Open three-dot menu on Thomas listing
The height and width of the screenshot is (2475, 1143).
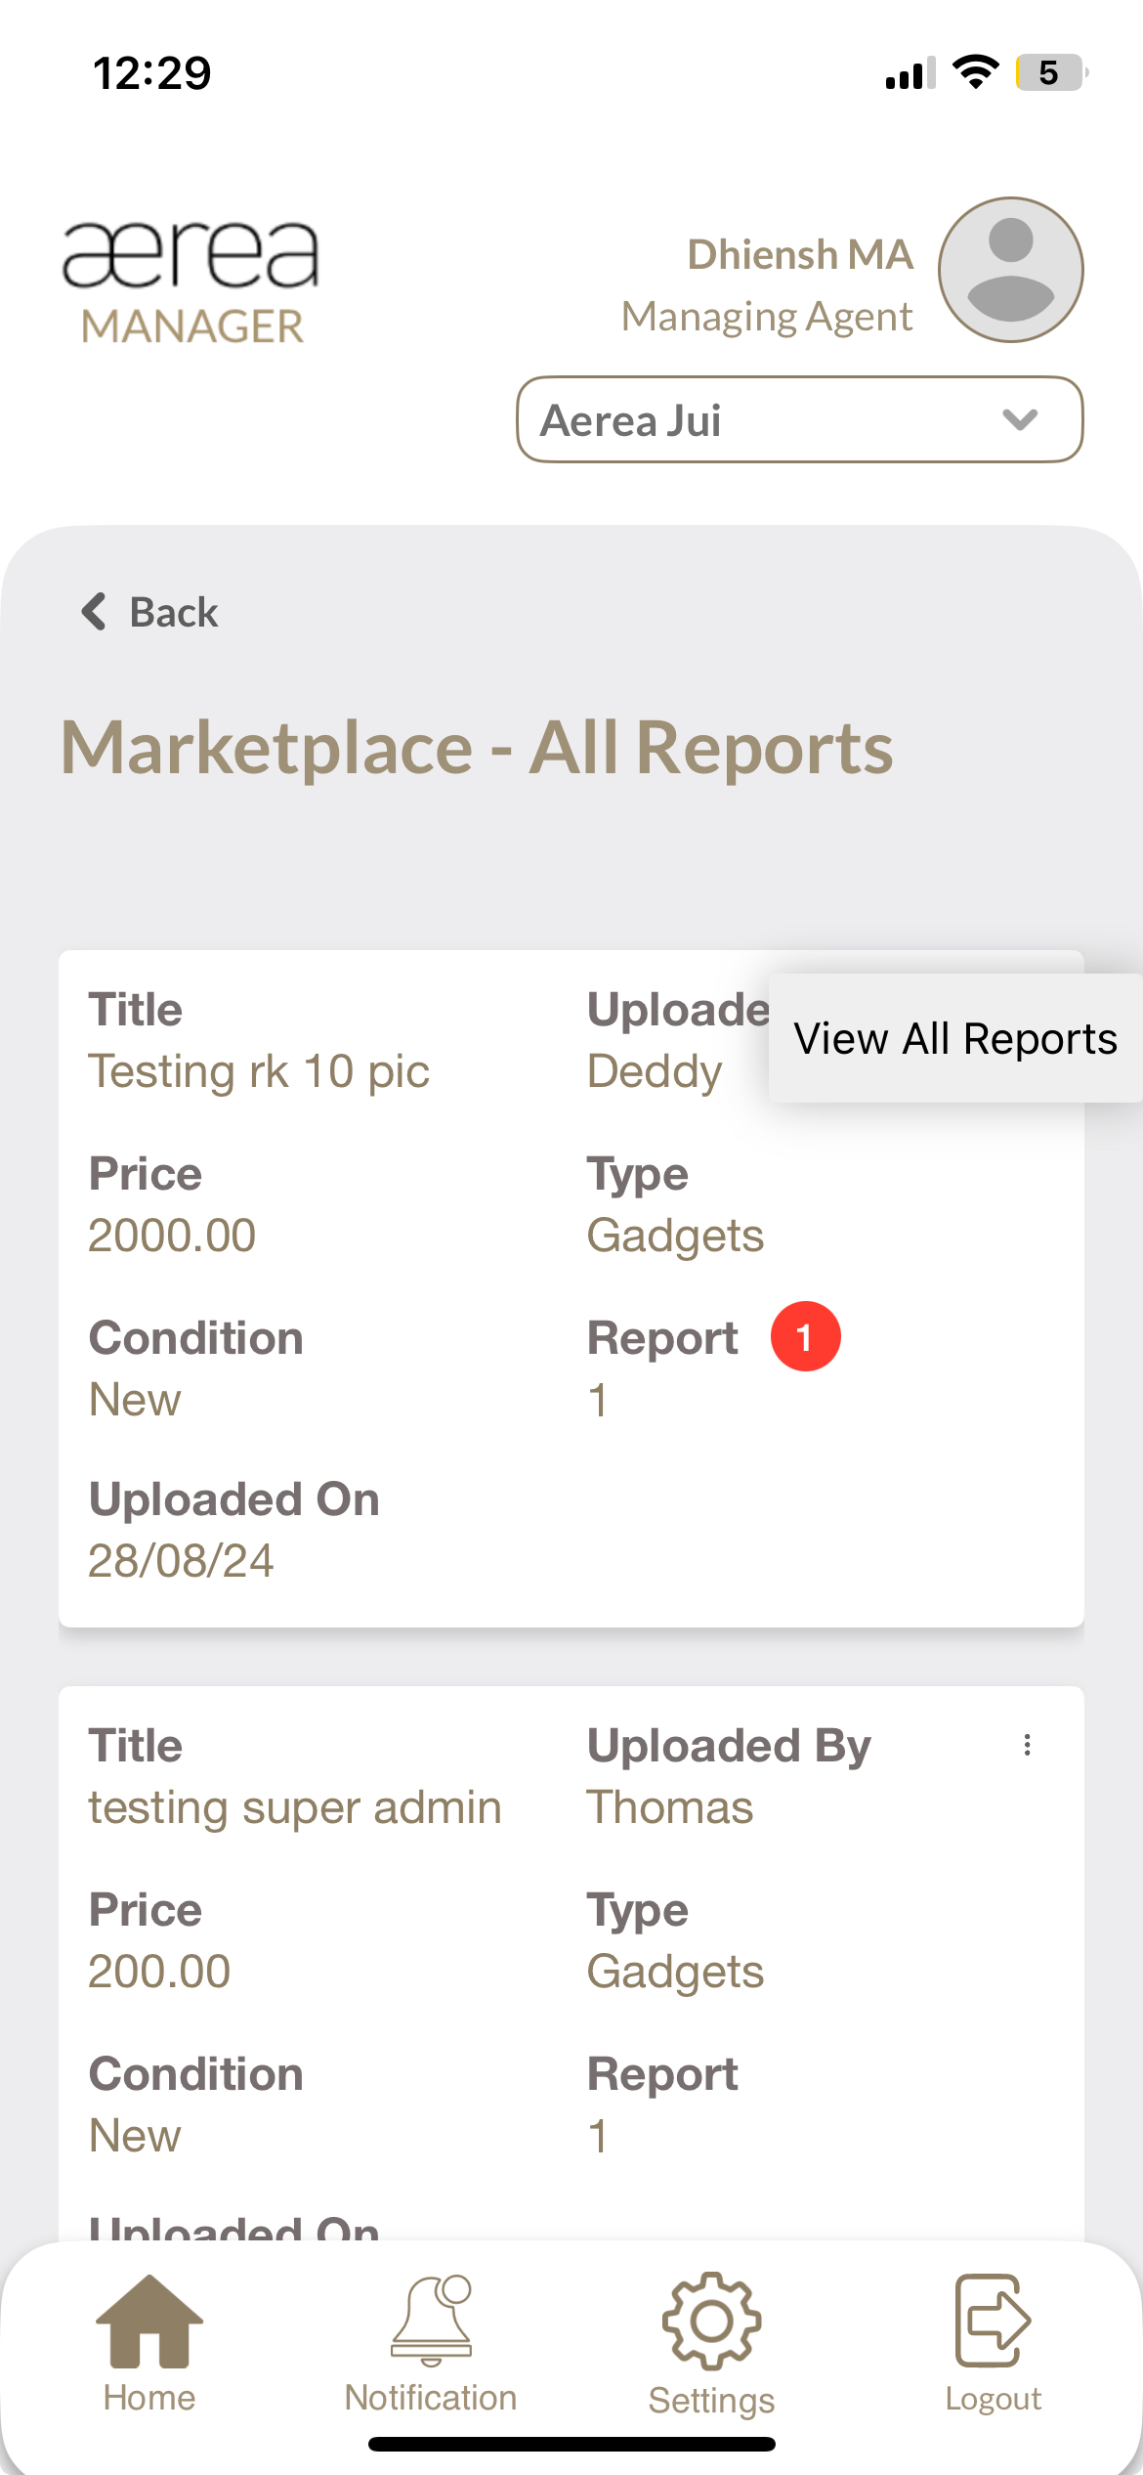1027,1745
